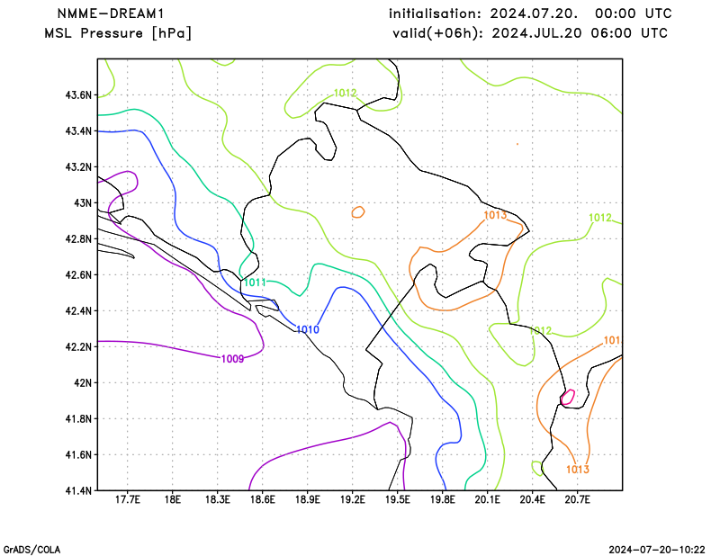Click the 42.4N latitude label
The height and width of the screenshot is (556, 720).
click(x=78, y=310)
